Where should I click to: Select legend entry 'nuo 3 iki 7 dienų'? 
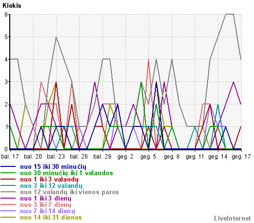tap(46, 205)
